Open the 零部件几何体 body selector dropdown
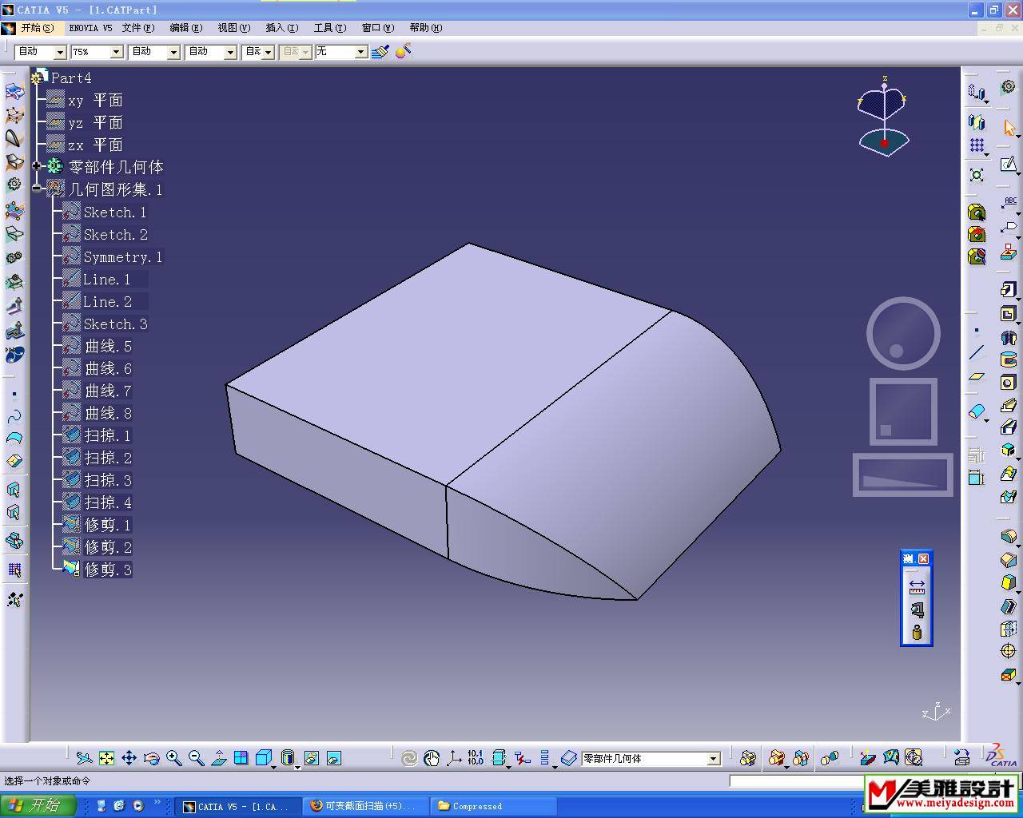The image size is (1023, 818). pos(713,759)
